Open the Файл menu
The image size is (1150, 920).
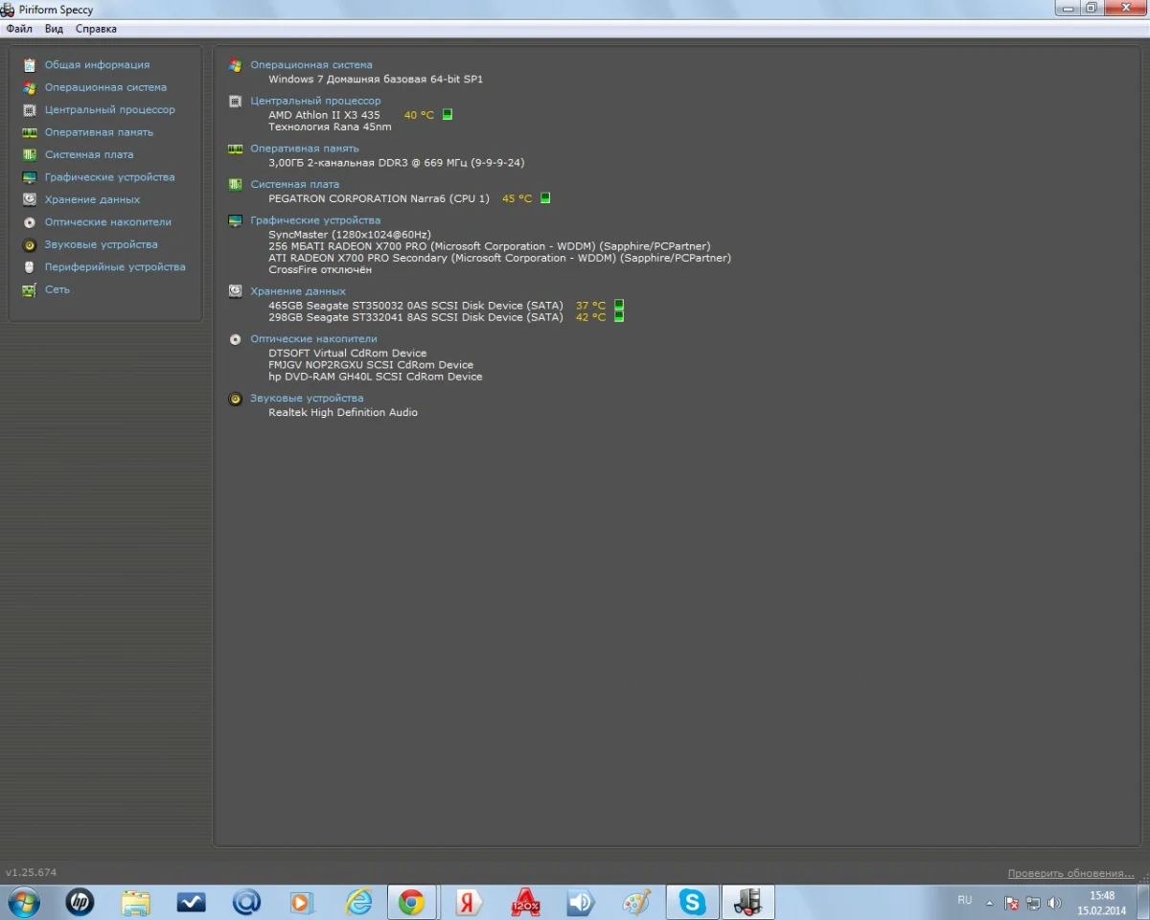pyautogui.click(x=19, y=29)
